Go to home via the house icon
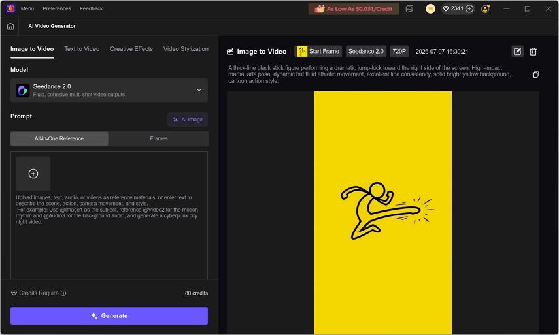This screenshot has height=335, width=559. pyautogui.click(x=10, y=26)
